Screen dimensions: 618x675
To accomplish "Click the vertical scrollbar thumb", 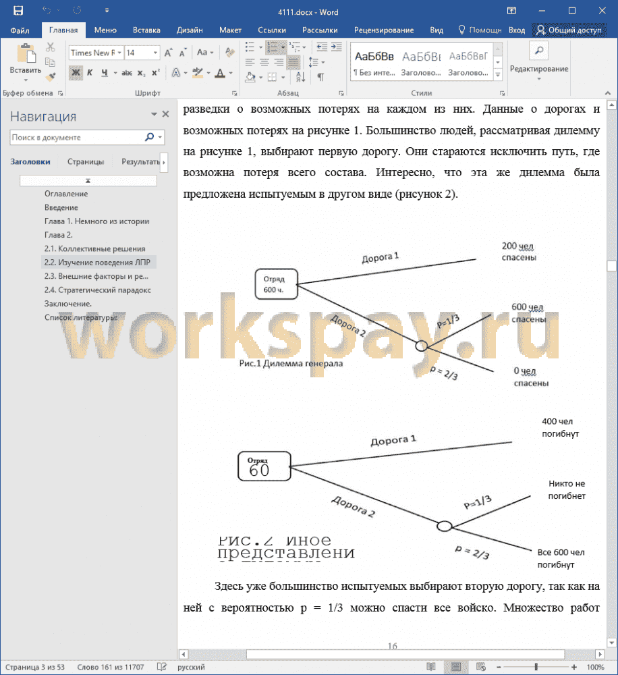I will [611, 266].
